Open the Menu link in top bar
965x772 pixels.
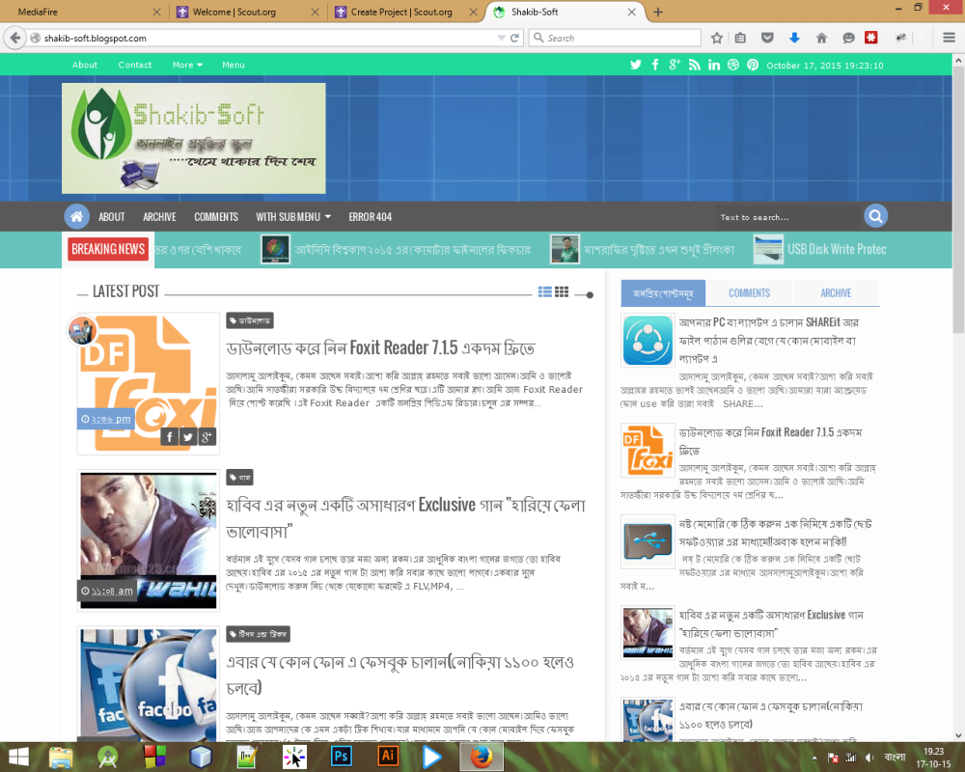(234, 65)
